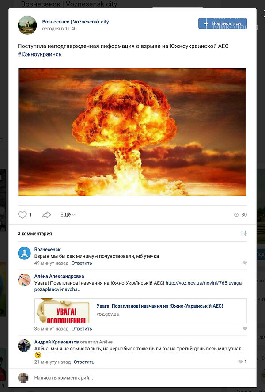The height and width of the screenshot is (392, 265).
Task: Open the #Южноукраинск hashtag
Action: click(x=40, y=54)
